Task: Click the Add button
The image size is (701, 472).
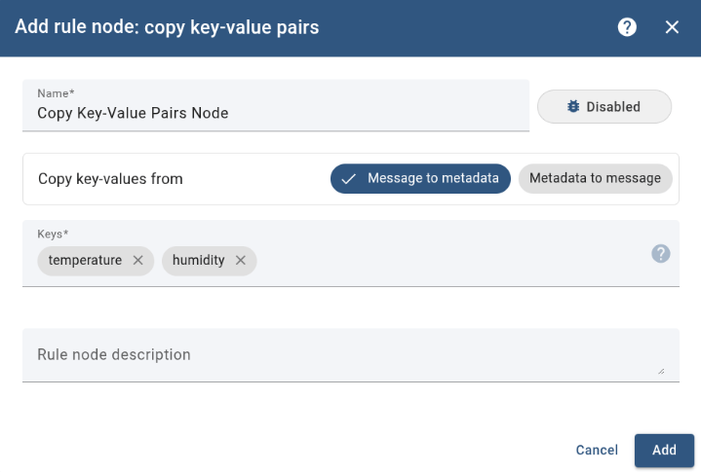Action: point(664,451)
